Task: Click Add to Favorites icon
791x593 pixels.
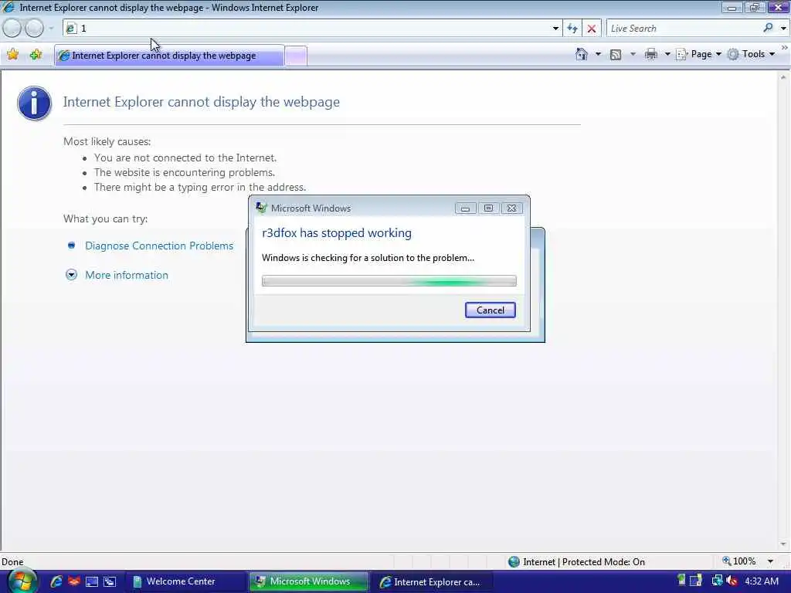Action: pyautogui.click(x=36, y=55)
